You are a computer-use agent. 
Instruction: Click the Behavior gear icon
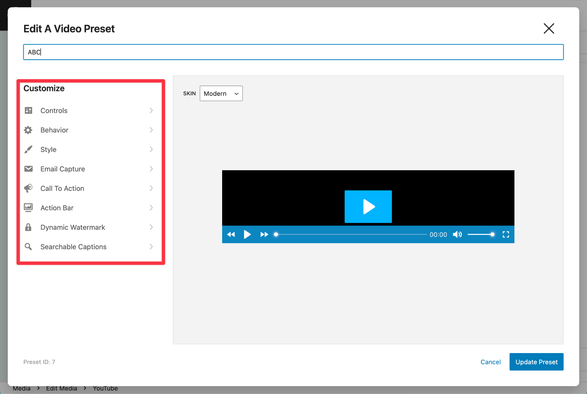[28, 130]
